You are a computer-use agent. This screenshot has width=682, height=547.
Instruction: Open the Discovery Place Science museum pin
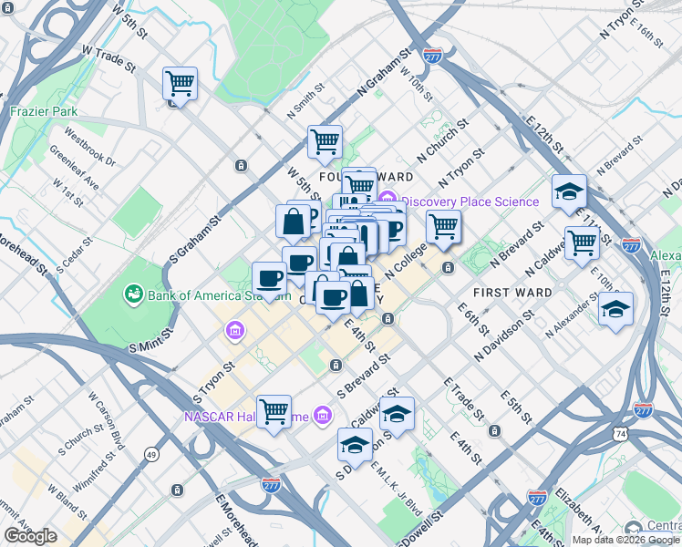coord(387,198)
